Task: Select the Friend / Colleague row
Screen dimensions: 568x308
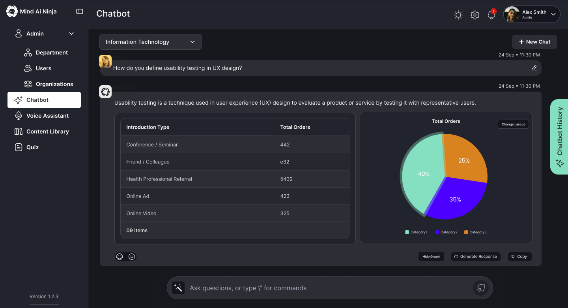Action: [x=235, y=162]
